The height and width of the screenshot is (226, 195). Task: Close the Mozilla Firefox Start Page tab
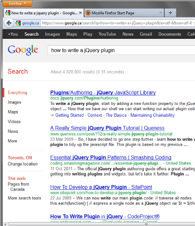[161, 13]
